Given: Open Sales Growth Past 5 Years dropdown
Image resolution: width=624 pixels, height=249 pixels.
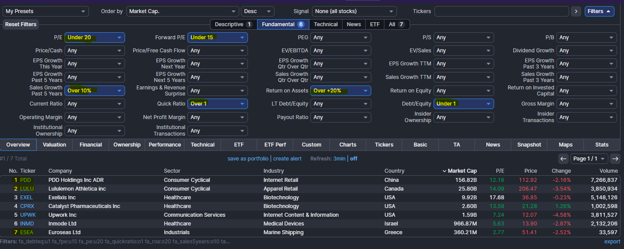Looking at the screenshot, I should tap(95, 91).
